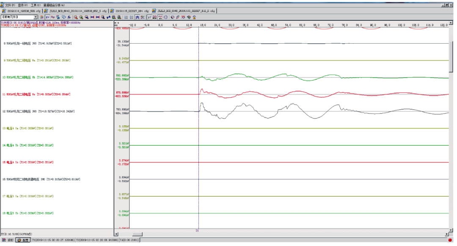Click the vertical scrollbar up arrow
Viewport: 457px width, 246px height.
[x=451, y=23]
